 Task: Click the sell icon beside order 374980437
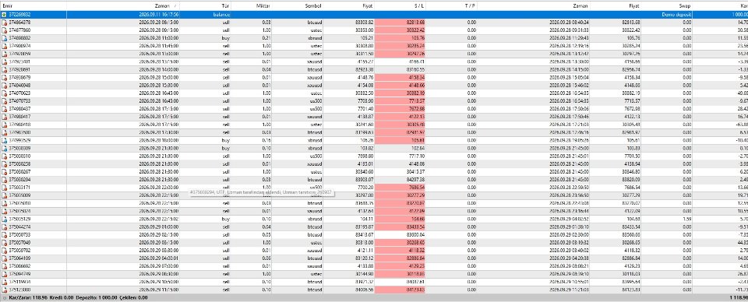[5, 109]
